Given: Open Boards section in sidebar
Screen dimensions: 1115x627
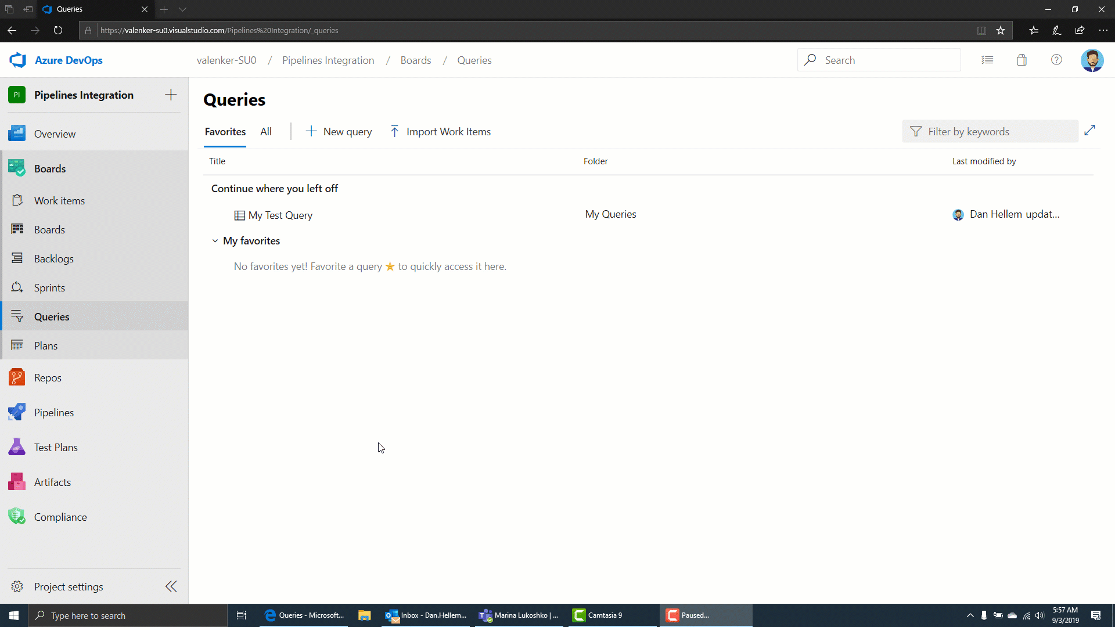Looking at the screenshot, I should (x=50, y=168).
